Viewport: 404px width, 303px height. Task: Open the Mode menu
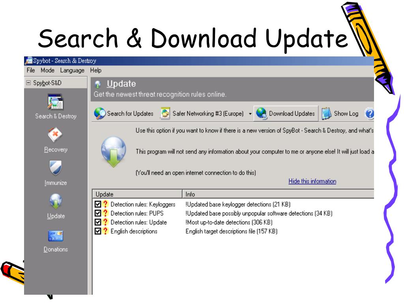pos(47,70)
